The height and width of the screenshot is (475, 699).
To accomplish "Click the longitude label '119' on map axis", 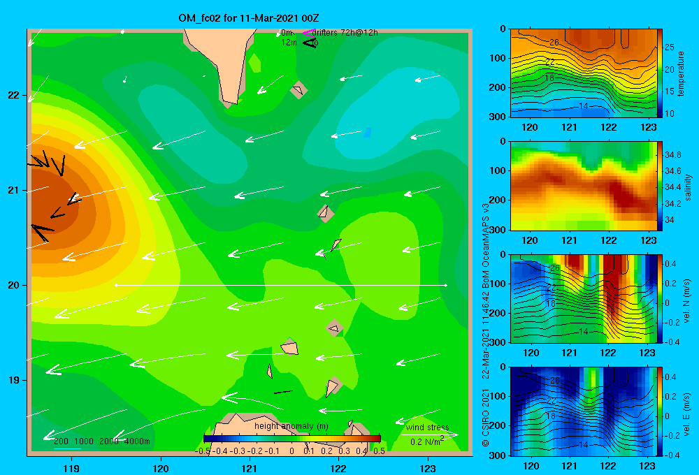I will pyautogui.click(x=71, y=468).
